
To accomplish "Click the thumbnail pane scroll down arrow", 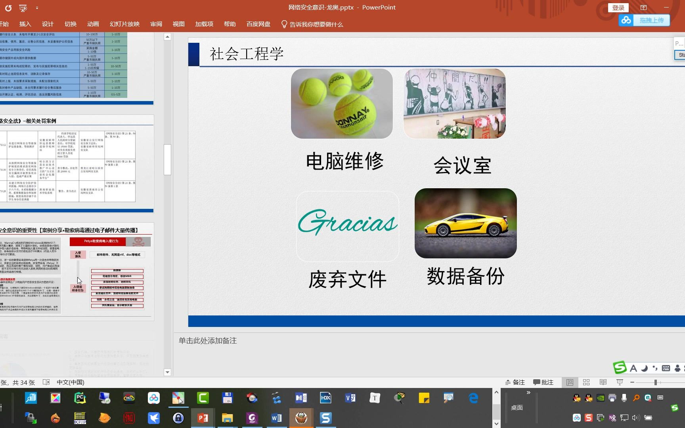I will [x=167, y=372].
